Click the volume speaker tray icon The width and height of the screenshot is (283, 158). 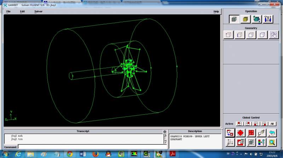(x=251, y=154)
